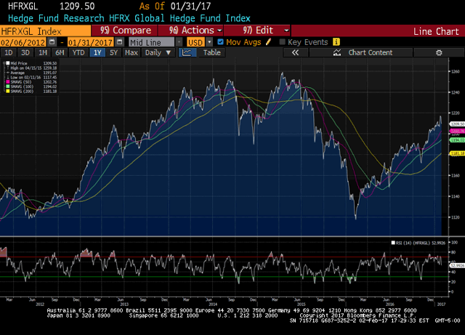This screenshot has height=335, width=465.
Task: Collapse the panel with the double-chevron icon
Action: [x=295, y=53]
